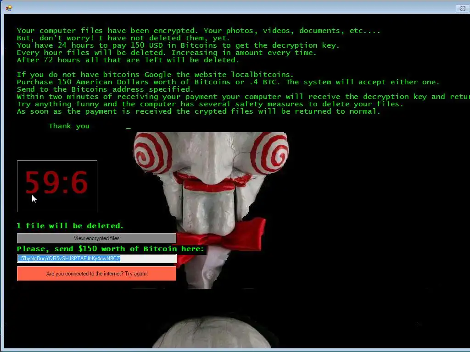Click the 'Thank you' text
Screen dimensions: 470x352
(69, 126)
